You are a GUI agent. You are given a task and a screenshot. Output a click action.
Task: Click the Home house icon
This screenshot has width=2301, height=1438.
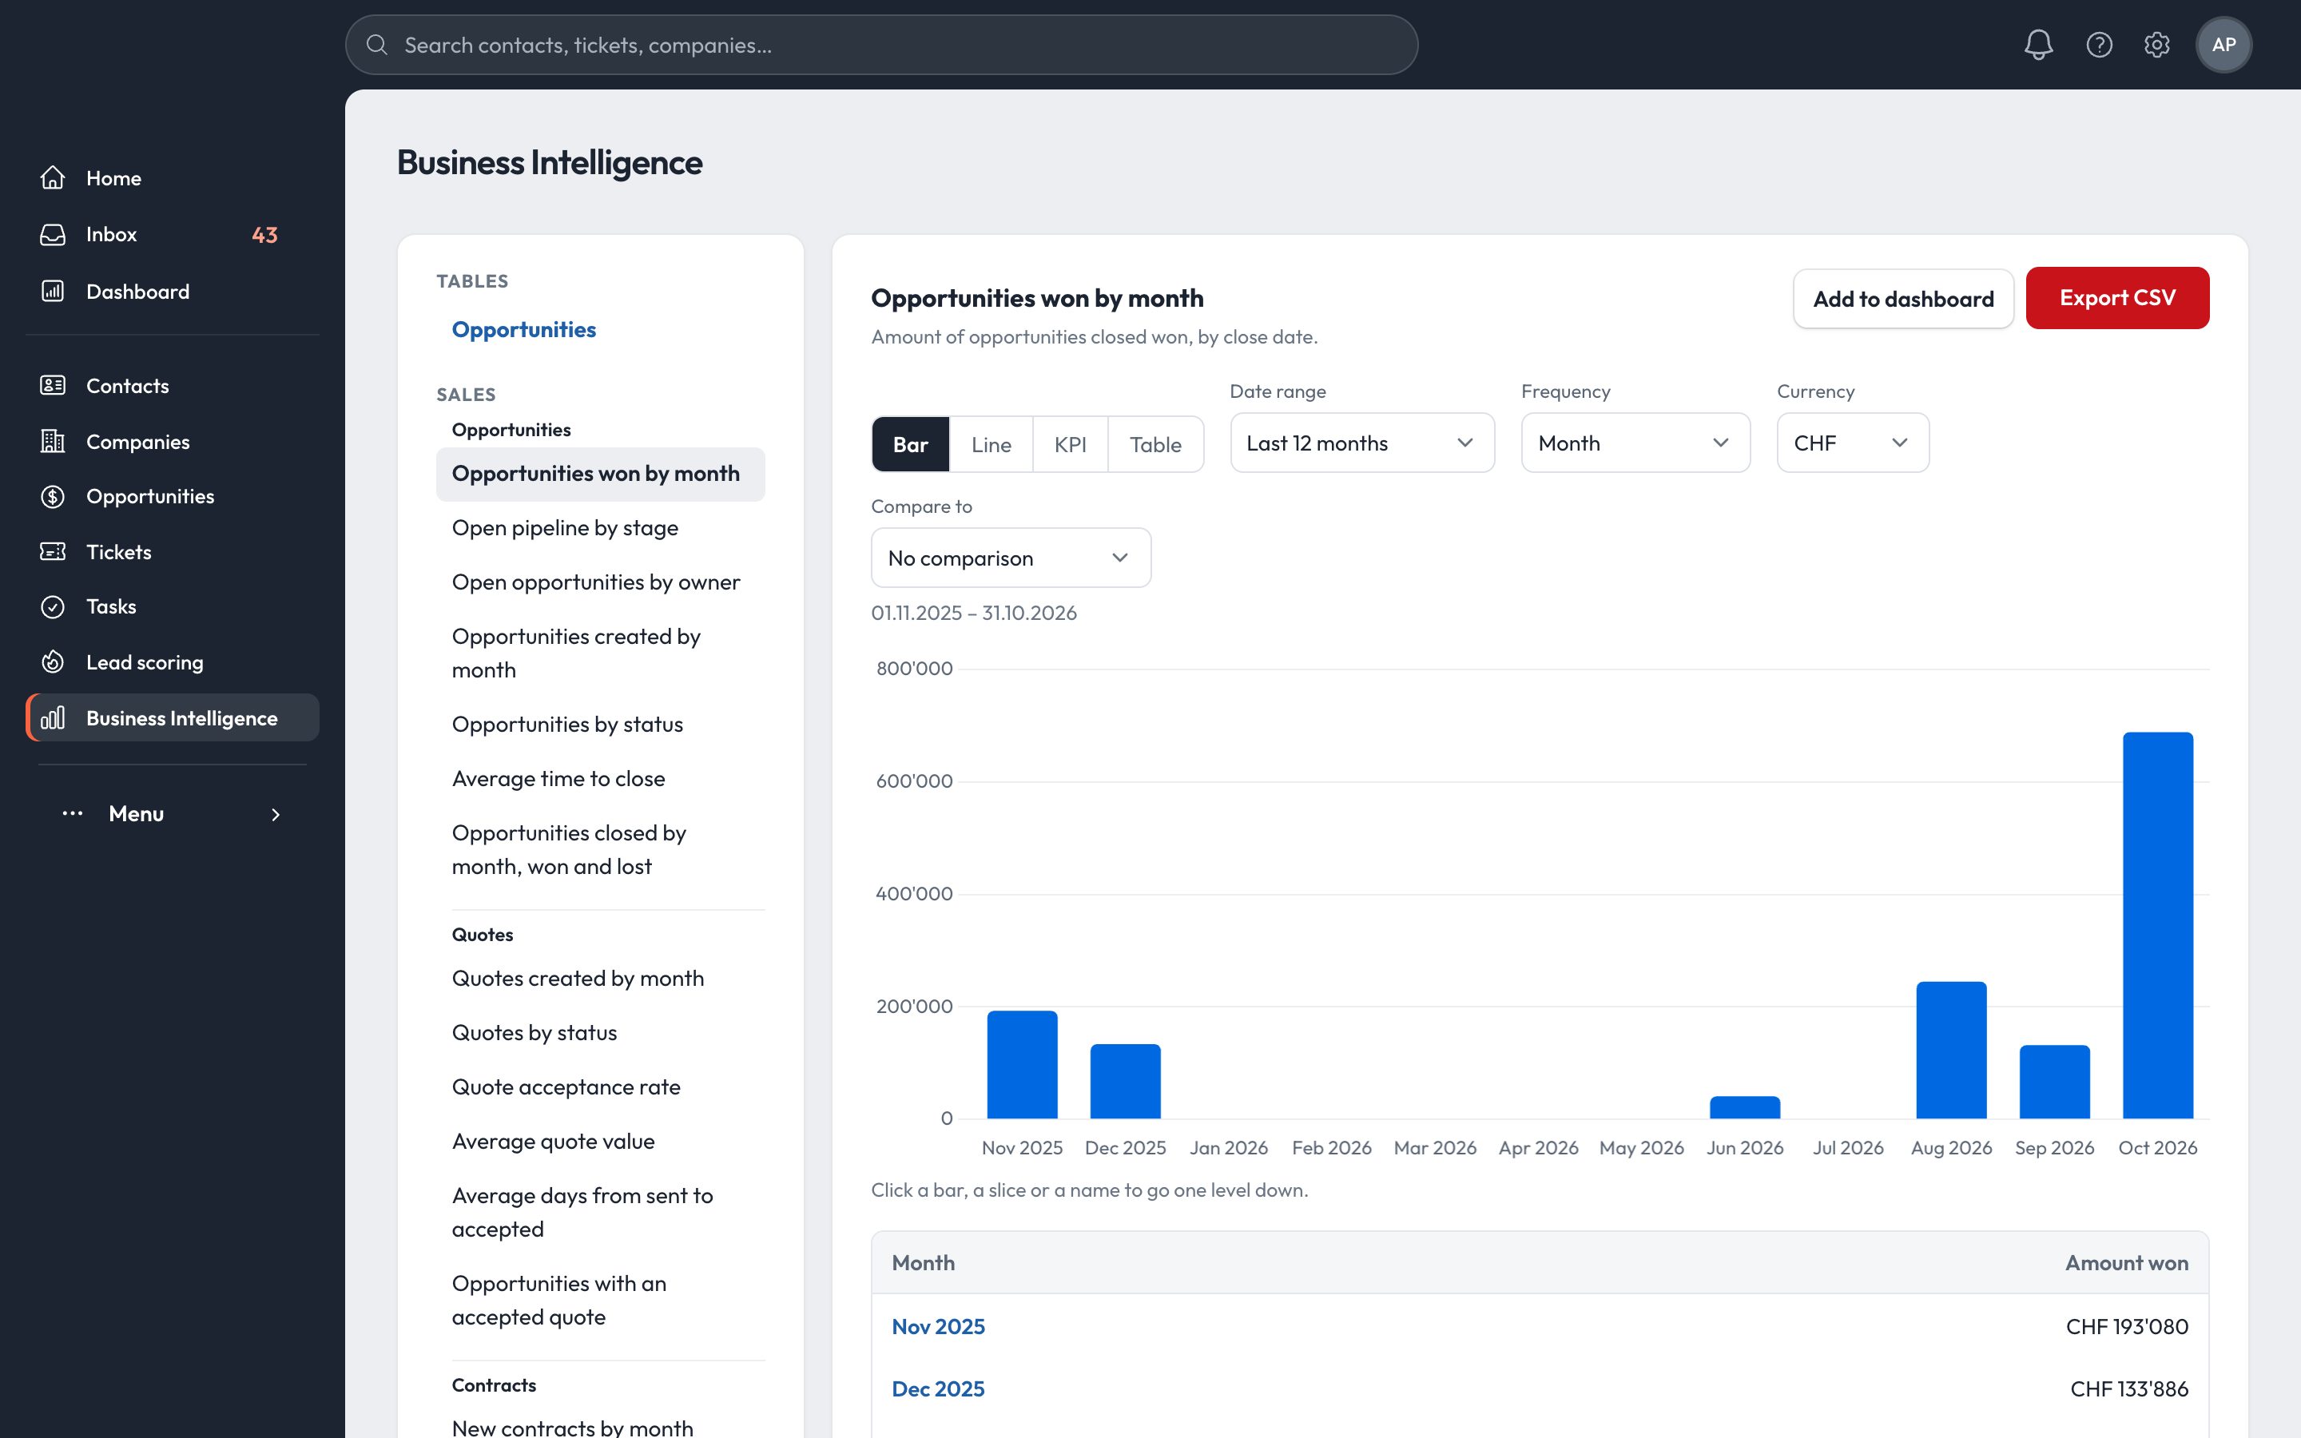(54, 178)
